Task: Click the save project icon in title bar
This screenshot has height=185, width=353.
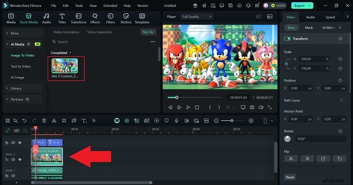Action: pos(230,6)
